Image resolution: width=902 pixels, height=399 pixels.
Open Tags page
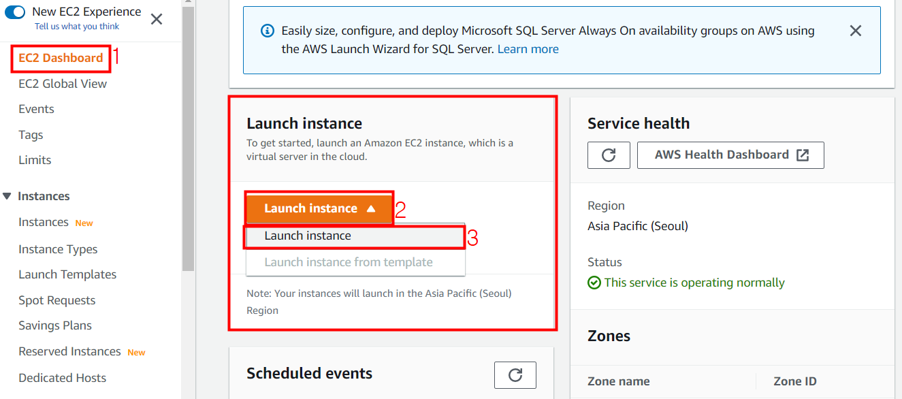pyautogui.click(x=31, y=135)
